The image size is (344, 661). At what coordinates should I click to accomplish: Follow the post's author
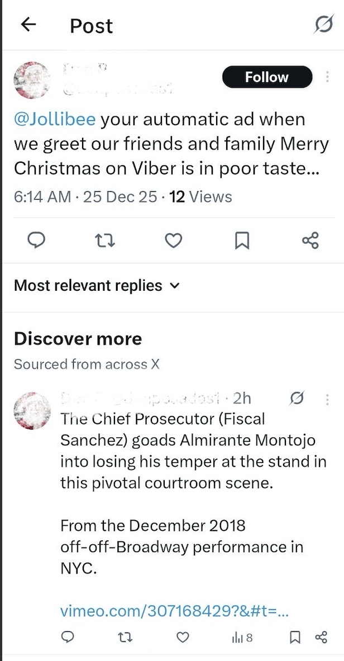click(x=267, y=77)
